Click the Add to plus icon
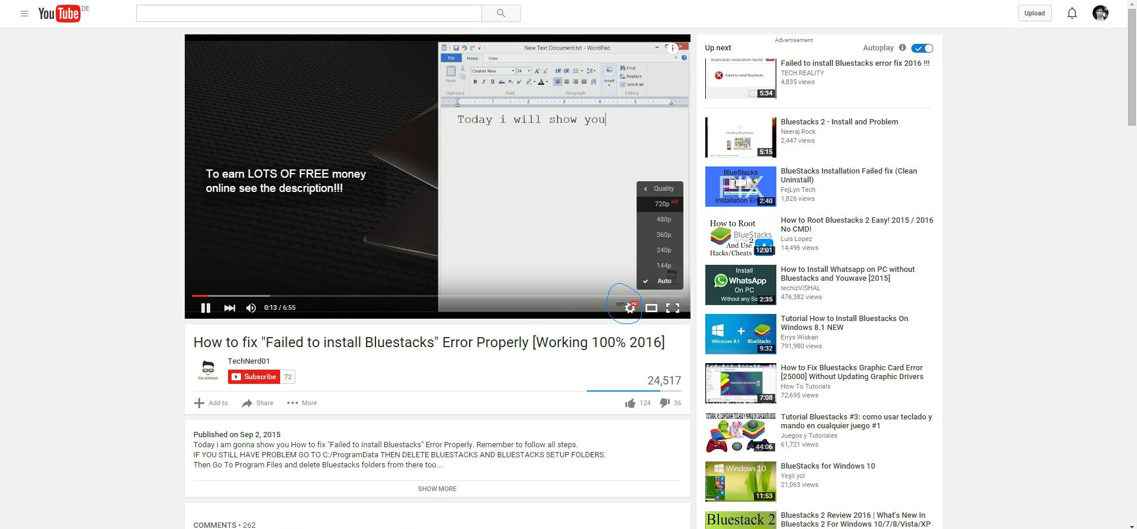 (x=199, y=403)
